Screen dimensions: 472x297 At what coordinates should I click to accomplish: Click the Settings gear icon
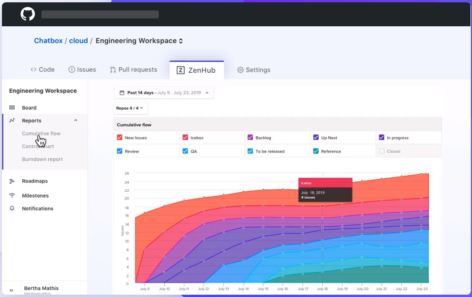click(x=240, y=70)
